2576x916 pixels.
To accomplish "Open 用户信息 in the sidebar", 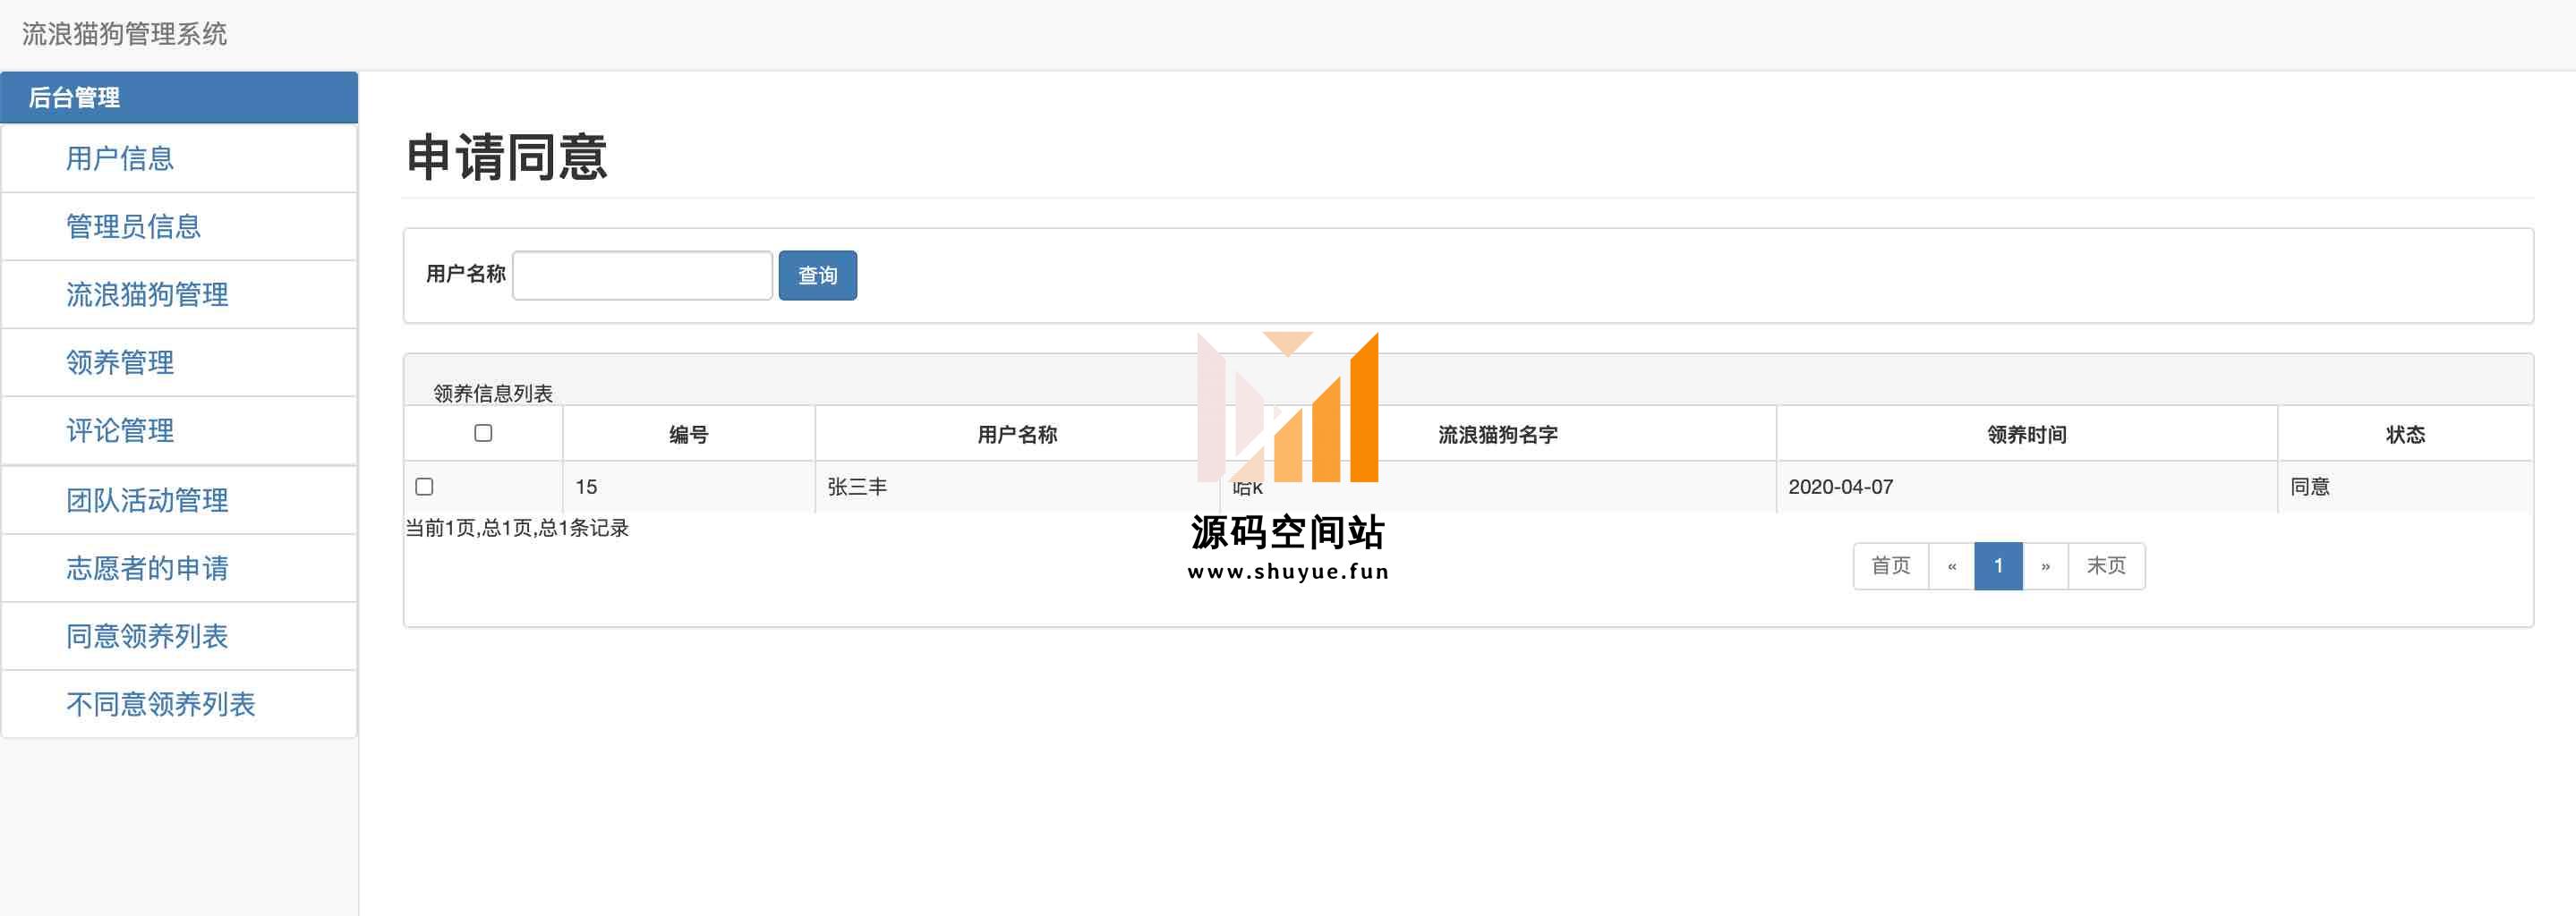I will (x=120, y=159).
